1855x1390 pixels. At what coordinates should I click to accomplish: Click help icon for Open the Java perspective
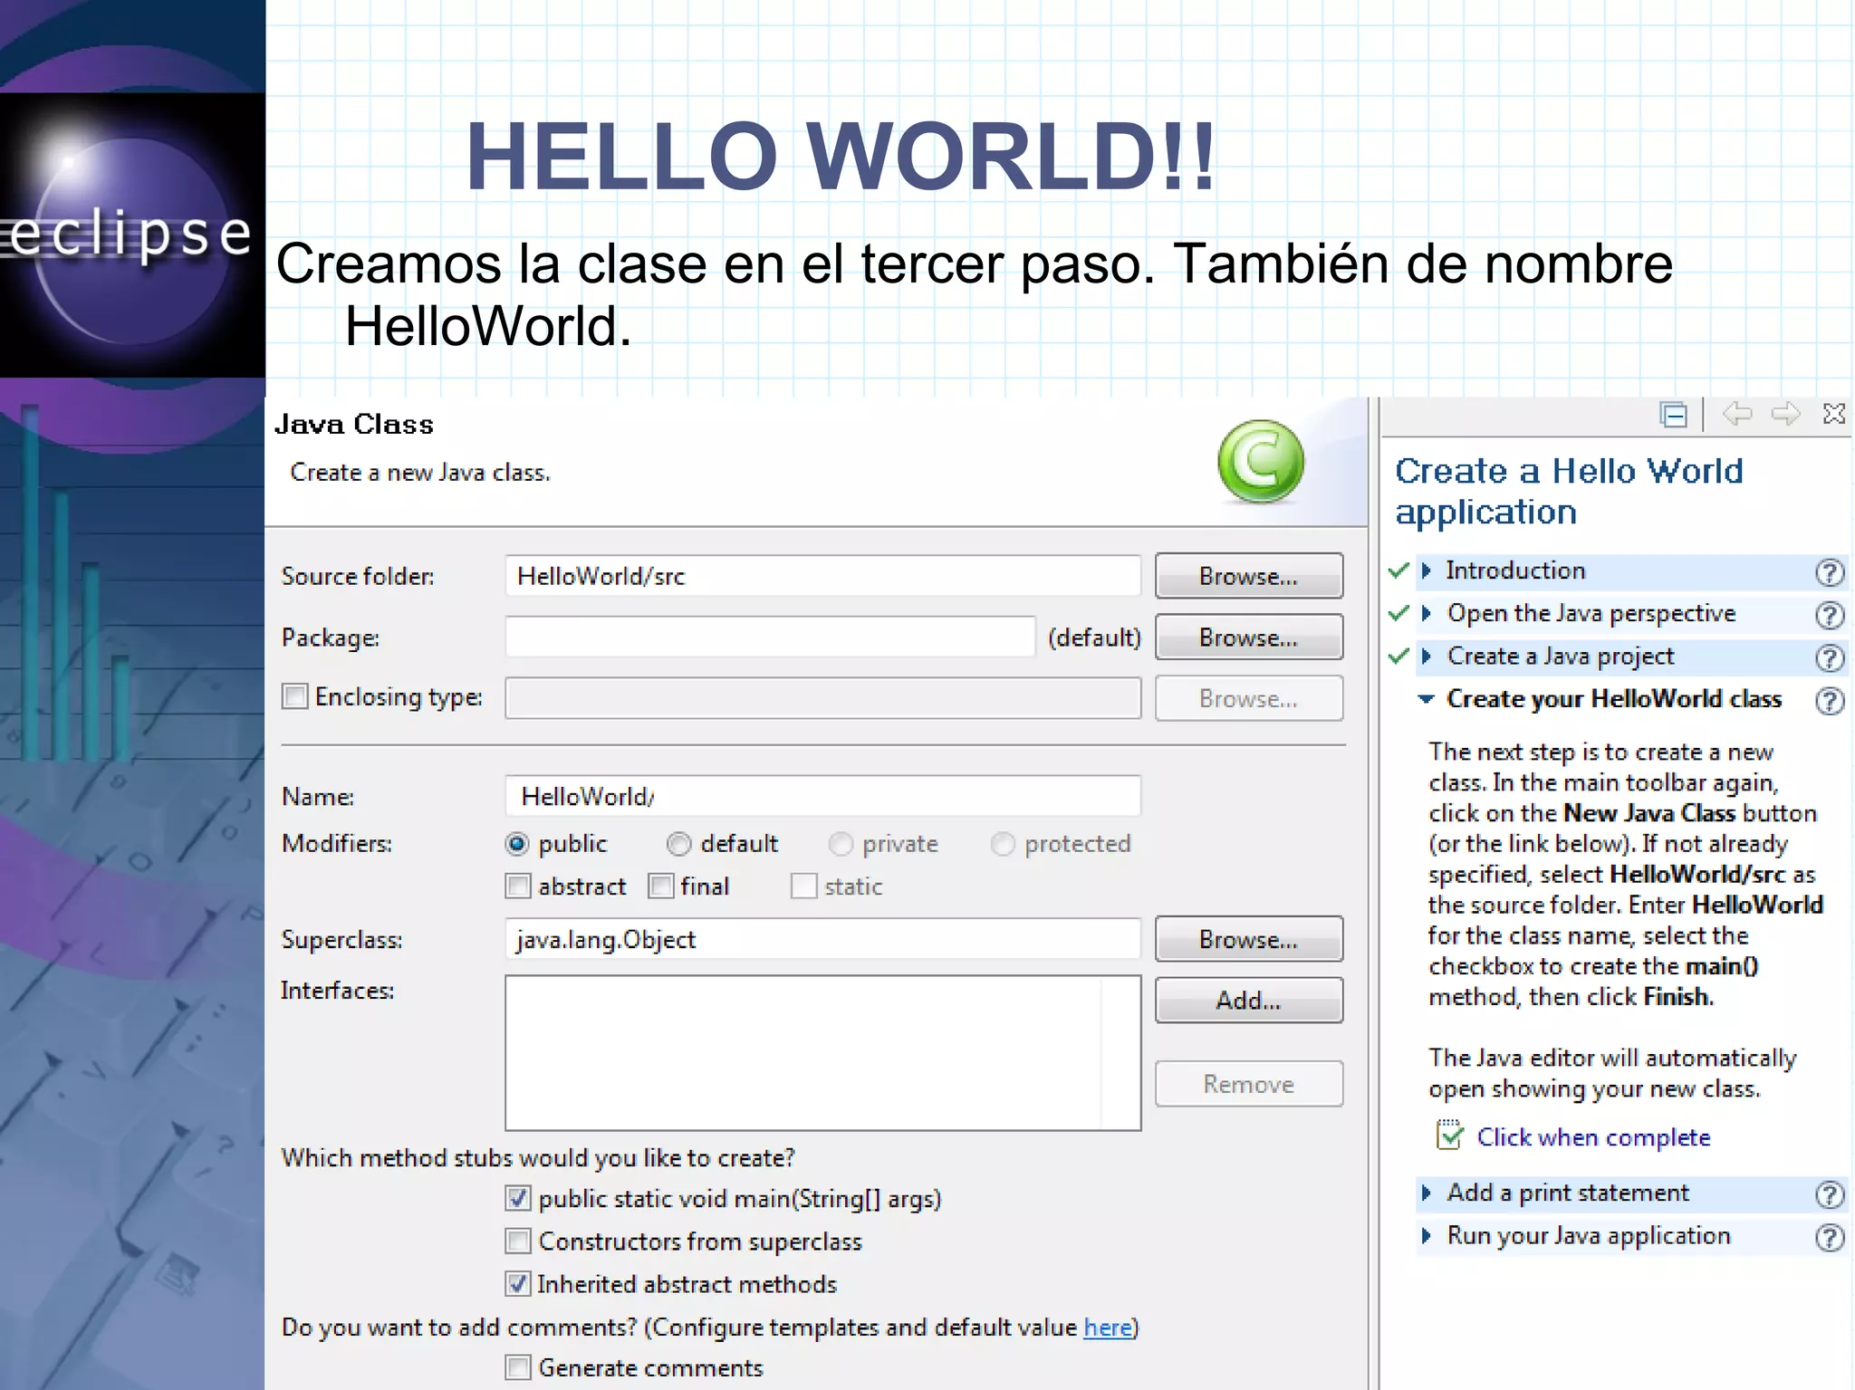click(1829, 615)
